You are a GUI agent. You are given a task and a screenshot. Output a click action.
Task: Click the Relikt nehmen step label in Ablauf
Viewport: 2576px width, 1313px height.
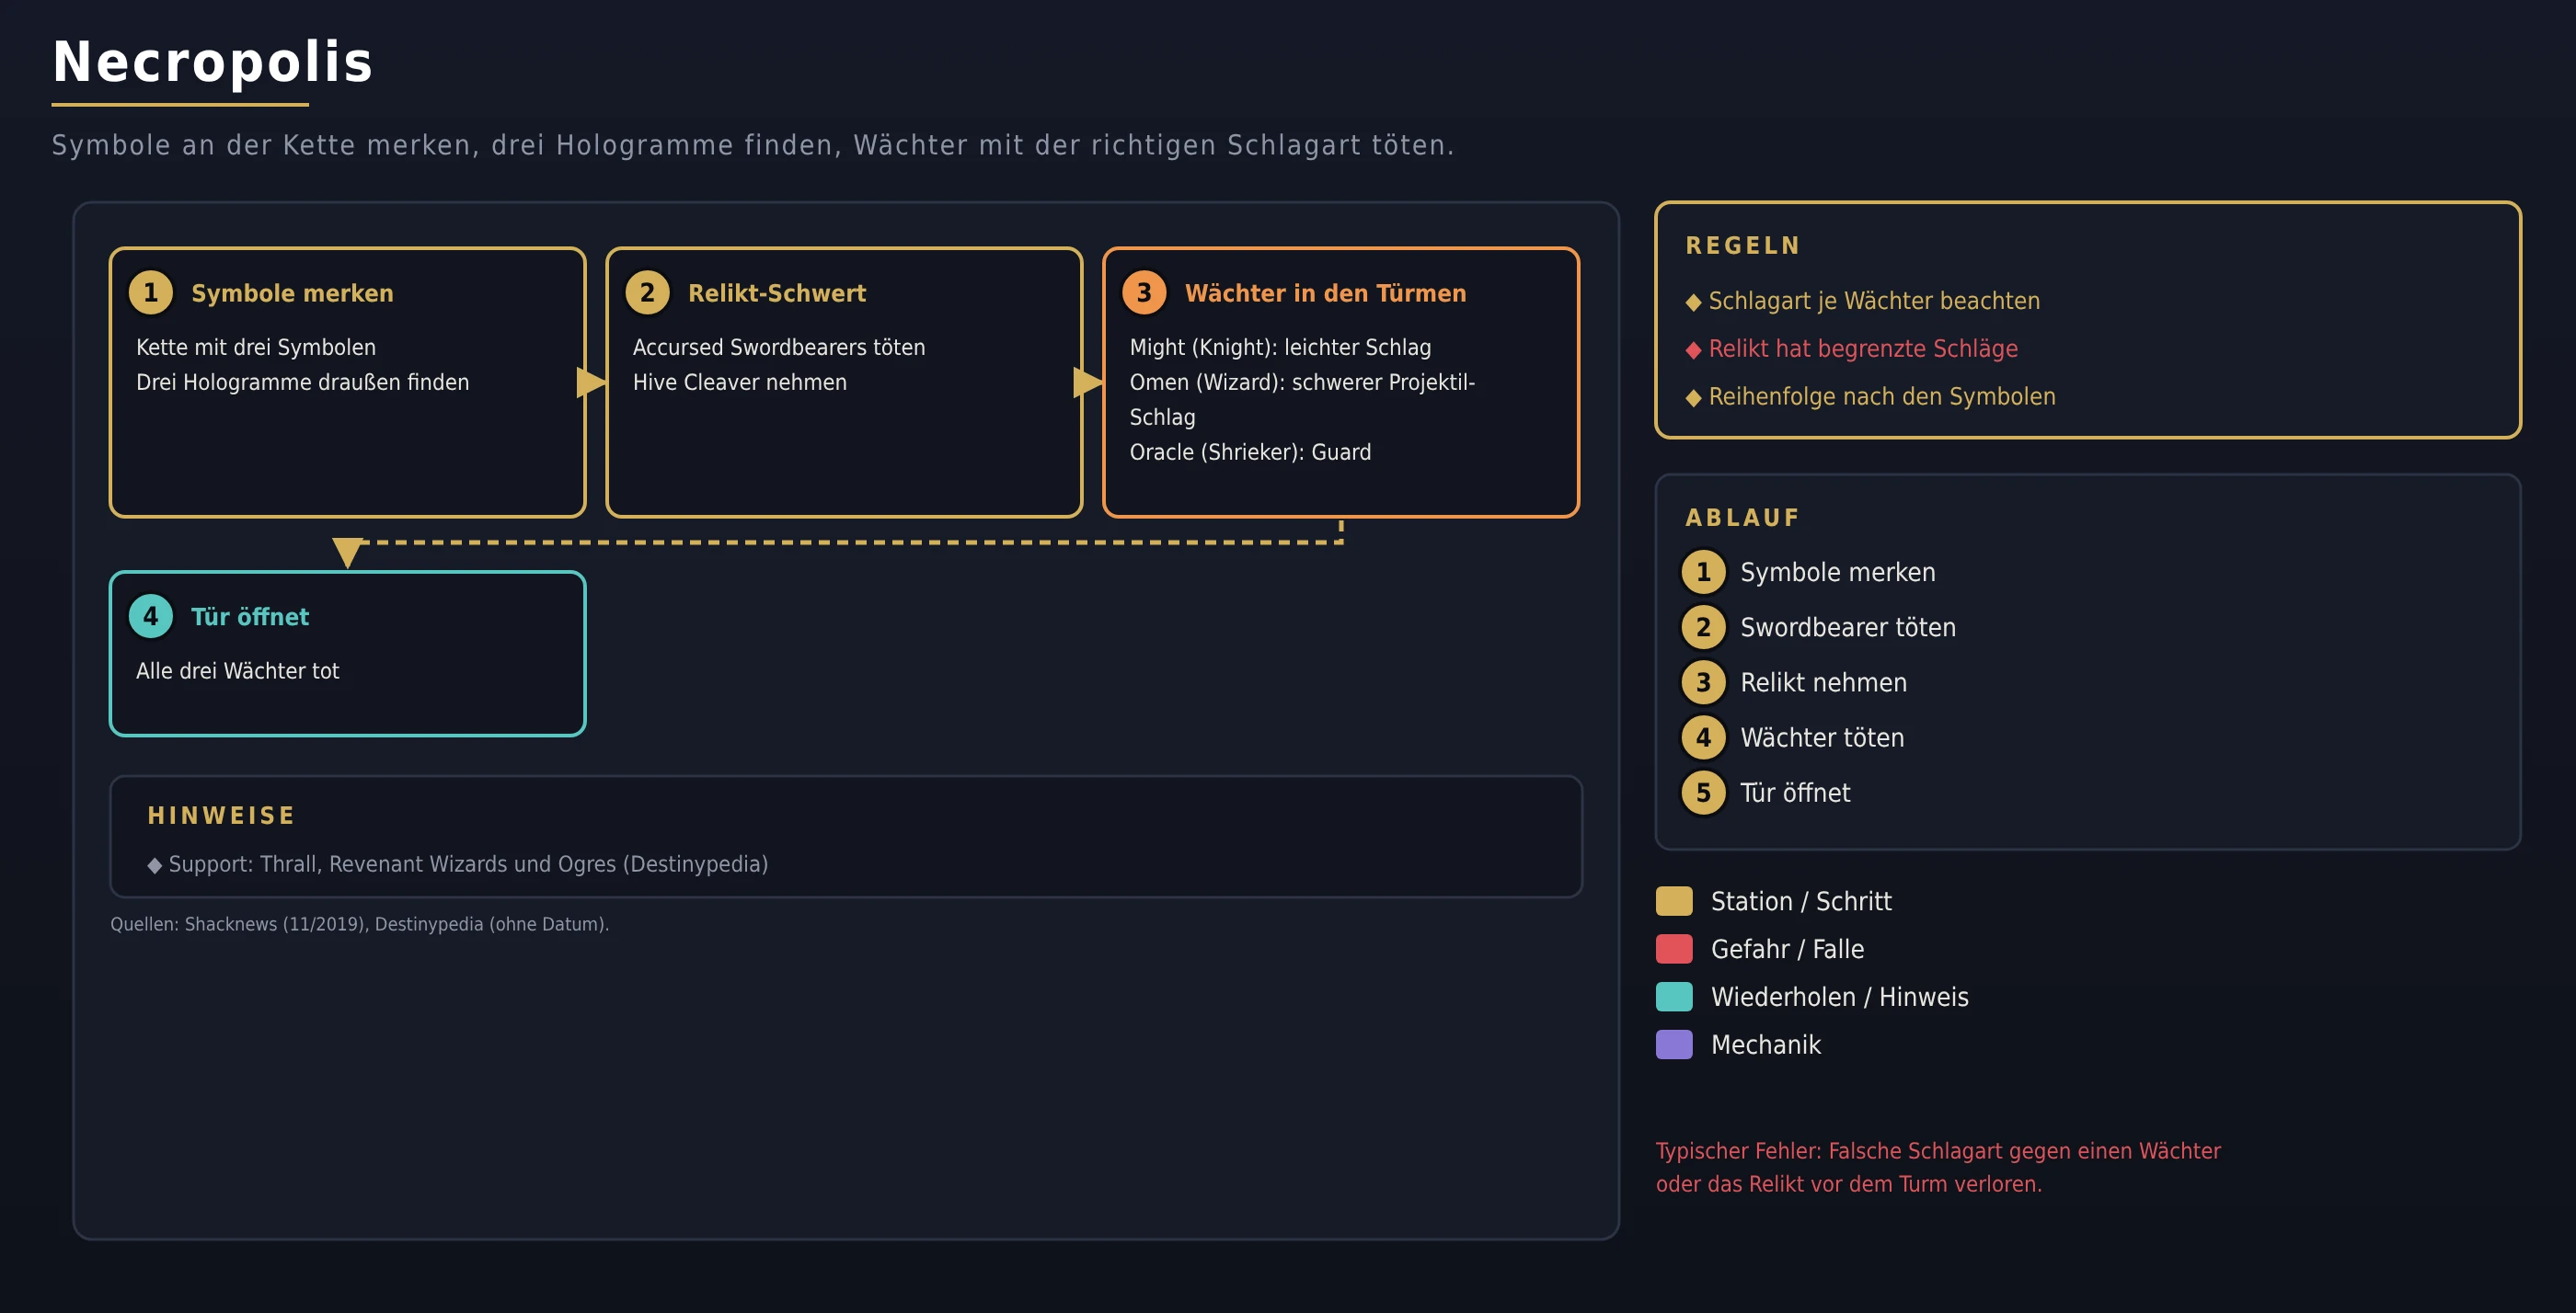click(x=1824, y=682)
